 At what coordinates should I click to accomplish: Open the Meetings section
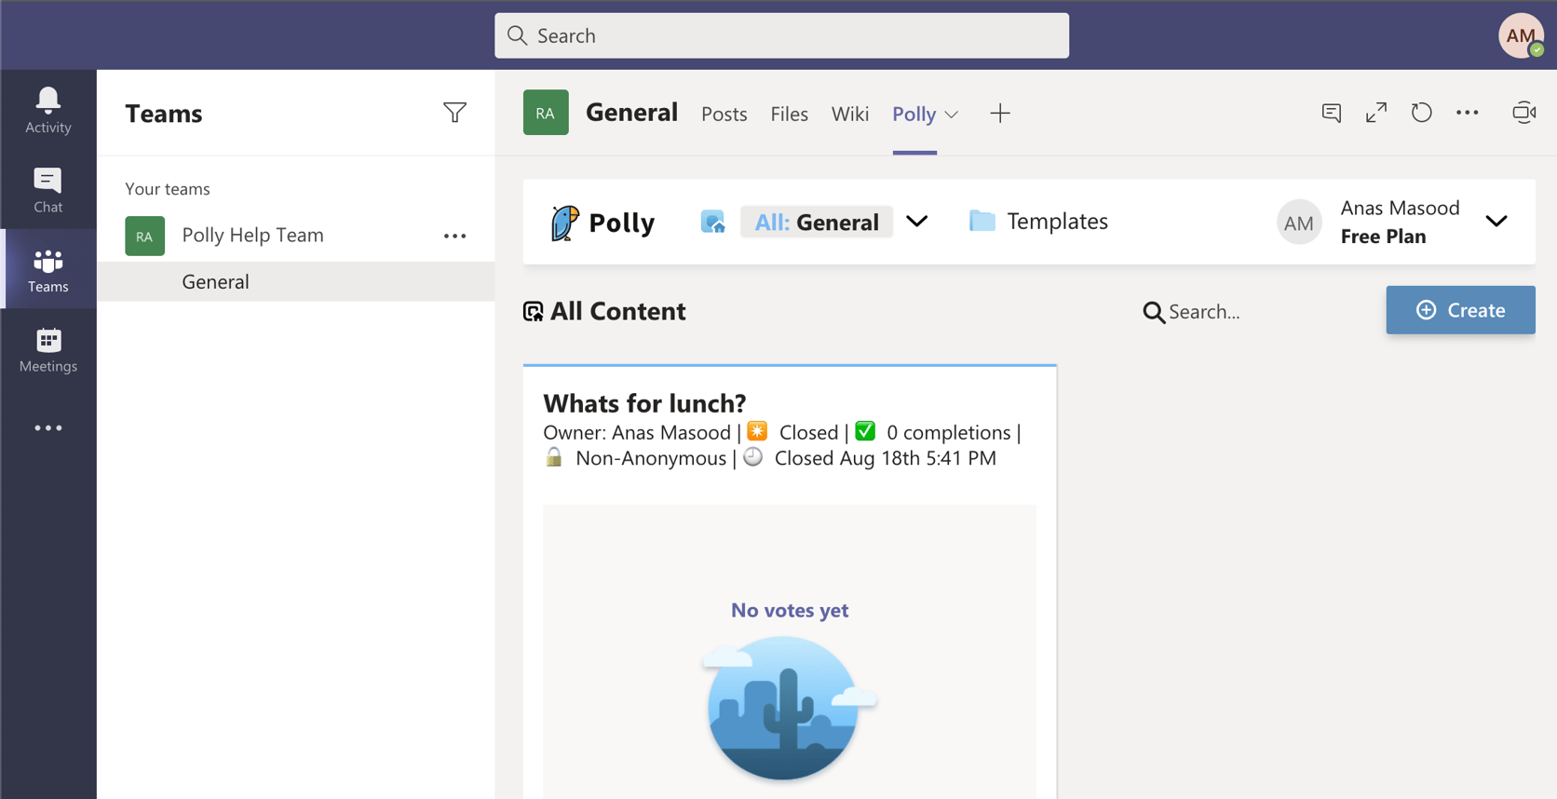(x=47, y=349)
